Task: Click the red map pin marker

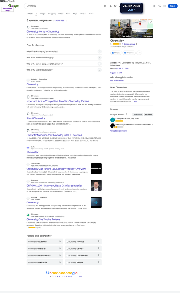Action: 140,24
